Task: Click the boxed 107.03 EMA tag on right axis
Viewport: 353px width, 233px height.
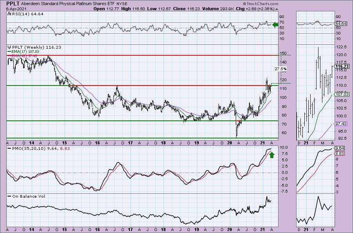Action: 342,94
